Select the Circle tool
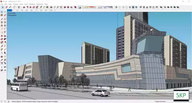 [x=2, y=26]
